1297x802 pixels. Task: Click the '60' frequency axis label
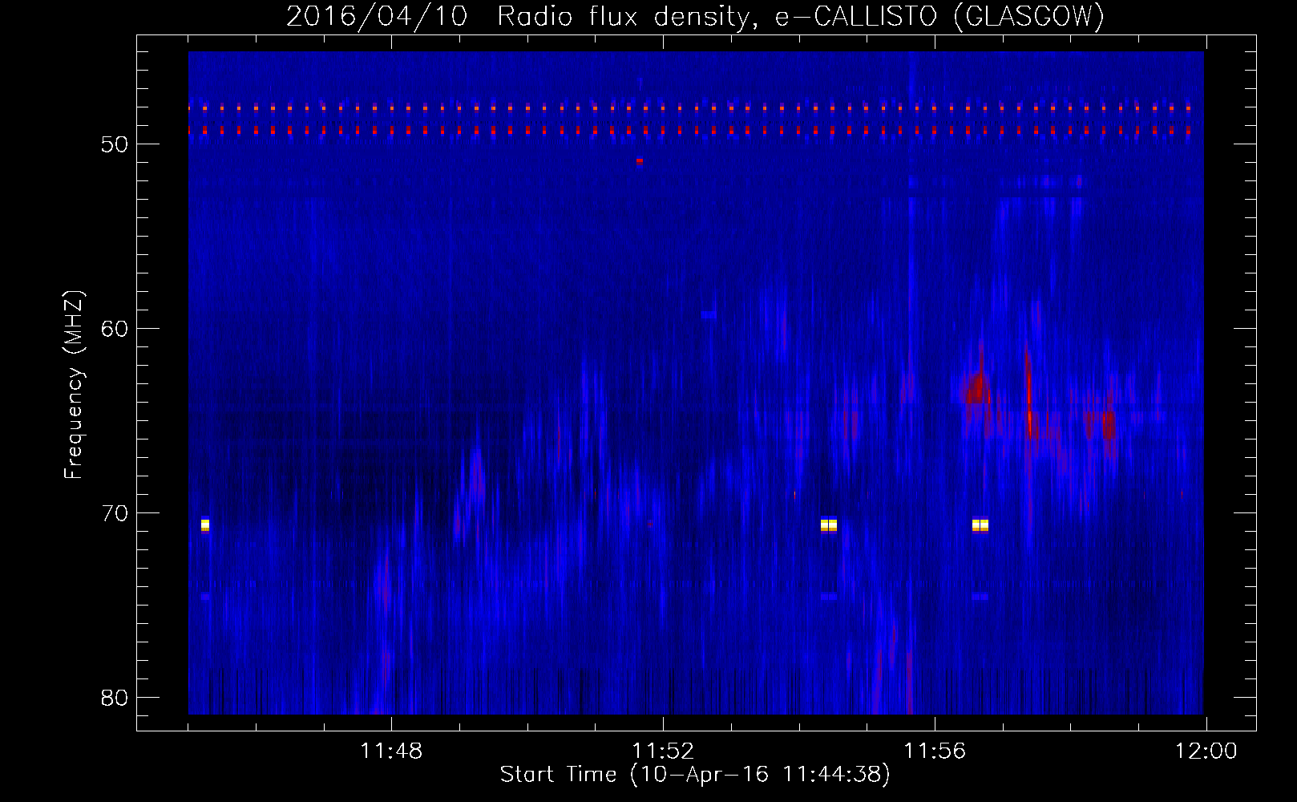(115, 329)
